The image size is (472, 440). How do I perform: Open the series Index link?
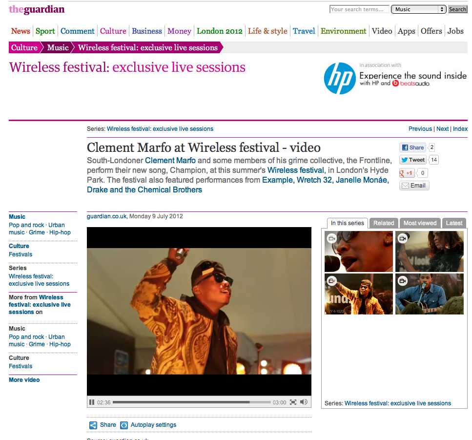pos(460,129)
